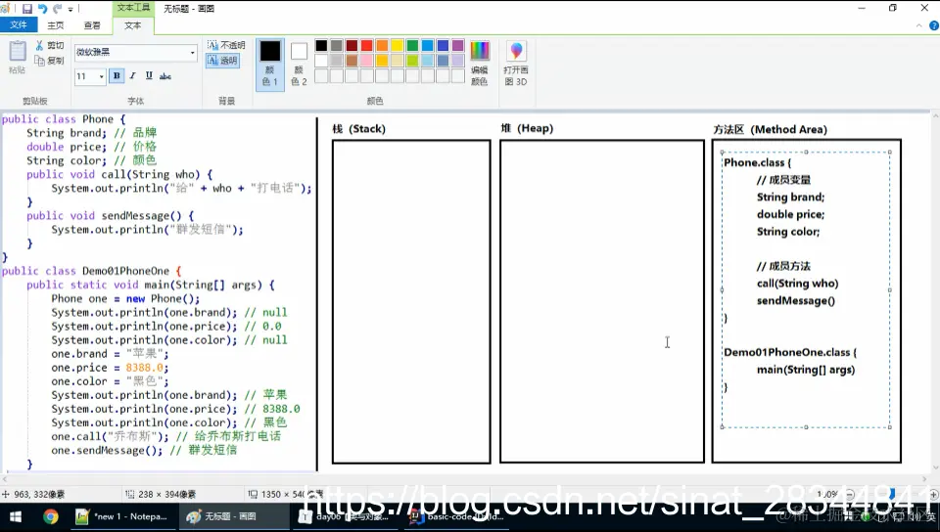
Task: Click the text 'Phone.class {' in the text box
Action: (758, 162)
